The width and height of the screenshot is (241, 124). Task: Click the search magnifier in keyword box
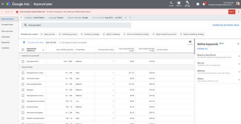(25, 25)
